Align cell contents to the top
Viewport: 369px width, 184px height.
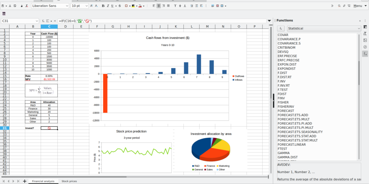175,6
